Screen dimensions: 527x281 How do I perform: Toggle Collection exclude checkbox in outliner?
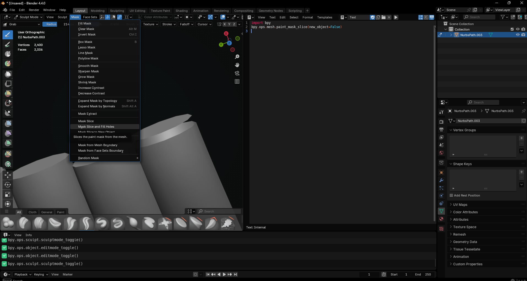click(512, 29)
